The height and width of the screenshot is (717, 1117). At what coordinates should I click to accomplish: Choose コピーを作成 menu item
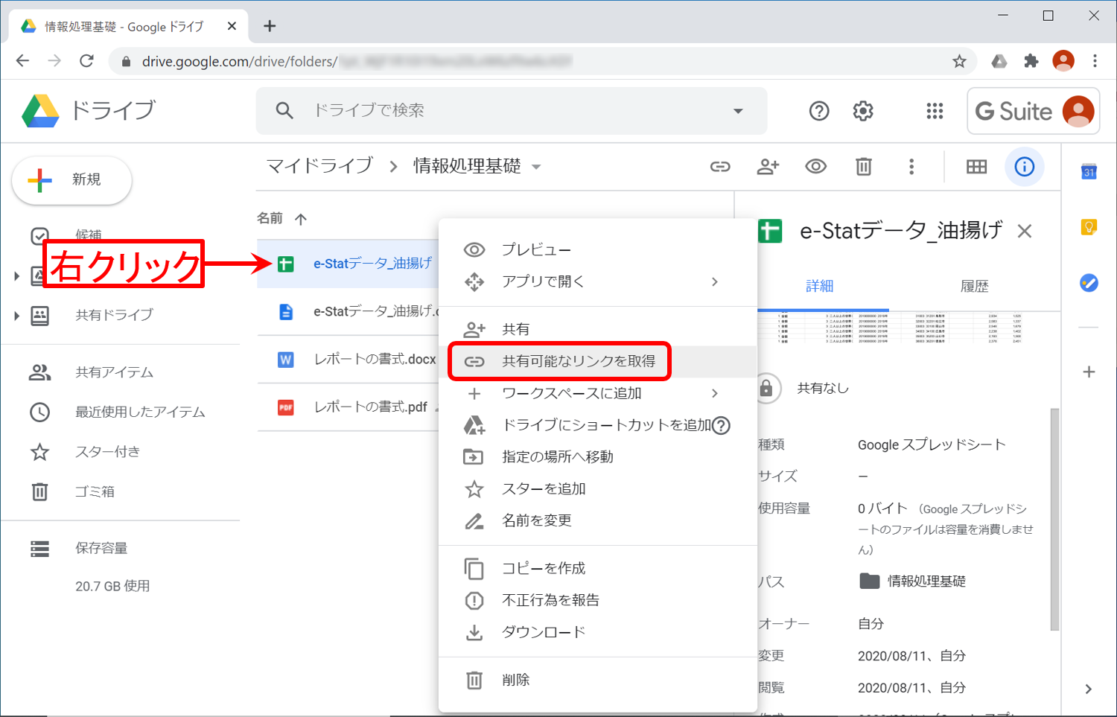point(598,569)
